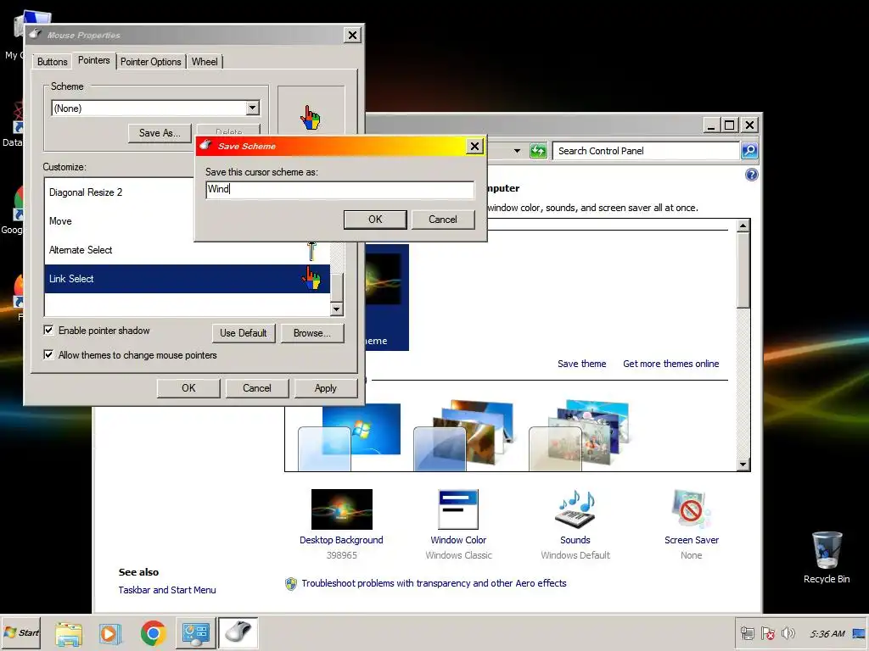The width and height of the screenshot is (869, 651).
Task: Open the Pointer Options tab
Action: 151,61
